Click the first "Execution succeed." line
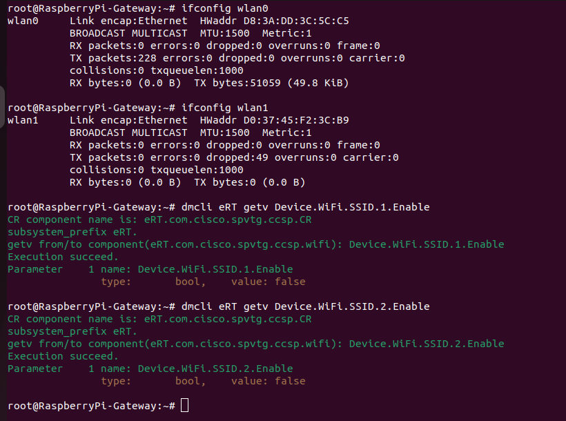 63,257
